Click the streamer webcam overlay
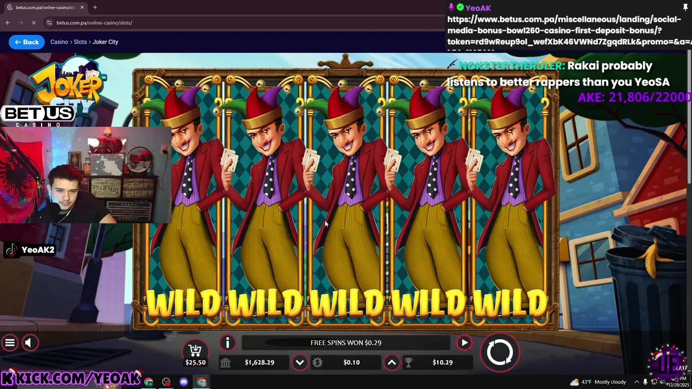Viewport: 692px width, 389px height. [x=85, y=175]
